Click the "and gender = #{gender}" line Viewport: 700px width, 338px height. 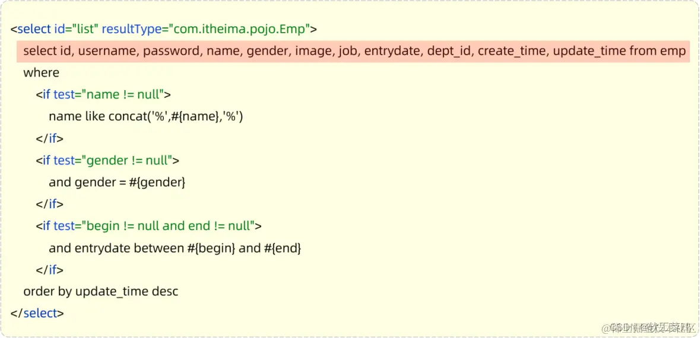(117, 182)
